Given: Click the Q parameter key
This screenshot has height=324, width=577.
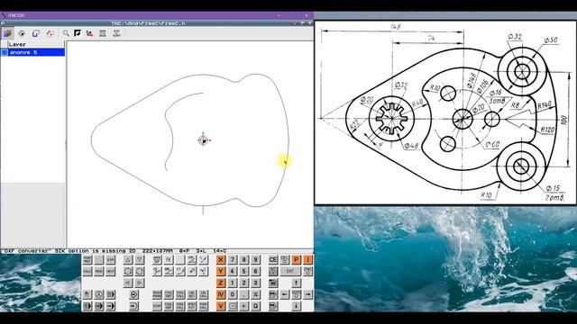Looking at the screenshot, I should click(255, 306).
